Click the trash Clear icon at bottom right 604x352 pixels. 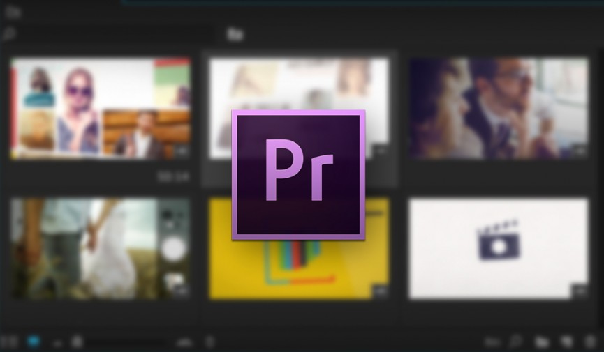pyautogui.click(x=590, y=342)
